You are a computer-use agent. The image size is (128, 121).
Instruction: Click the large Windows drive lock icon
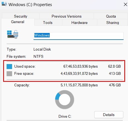13,34
